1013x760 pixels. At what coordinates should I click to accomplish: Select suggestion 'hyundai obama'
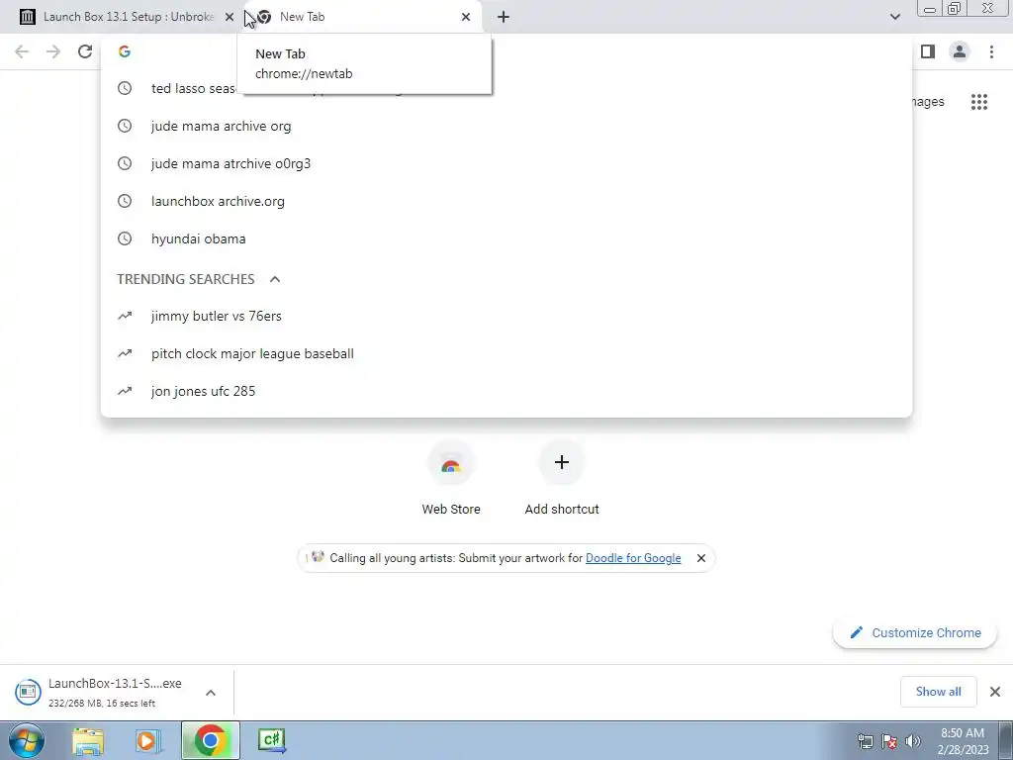click(x=506, y=238)
